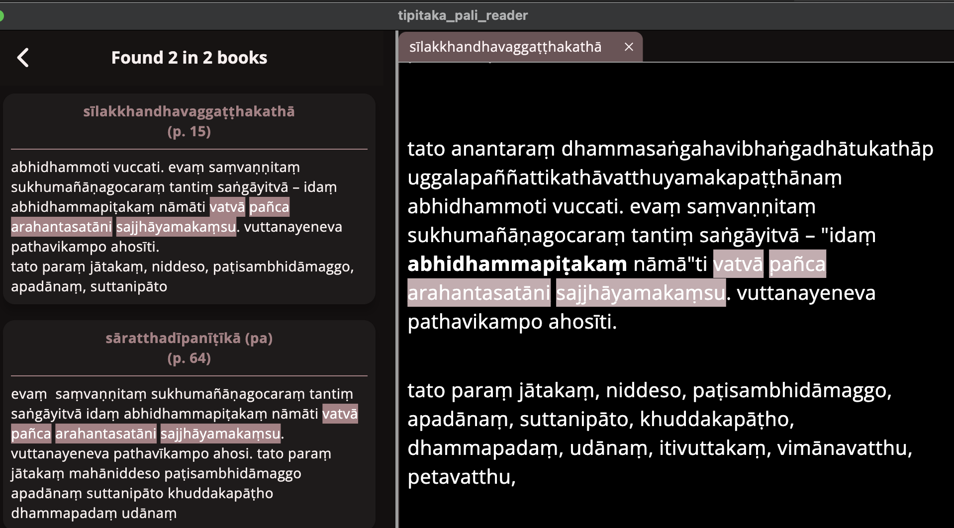Click the green window zoom button

tap(1, 16)
